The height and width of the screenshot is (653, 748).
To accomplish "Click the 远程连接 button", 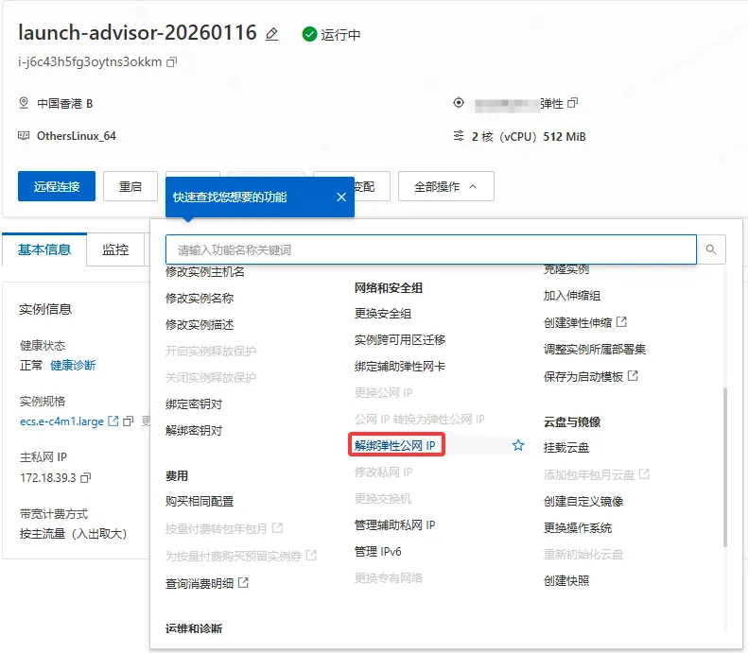I will pos(57,186).
